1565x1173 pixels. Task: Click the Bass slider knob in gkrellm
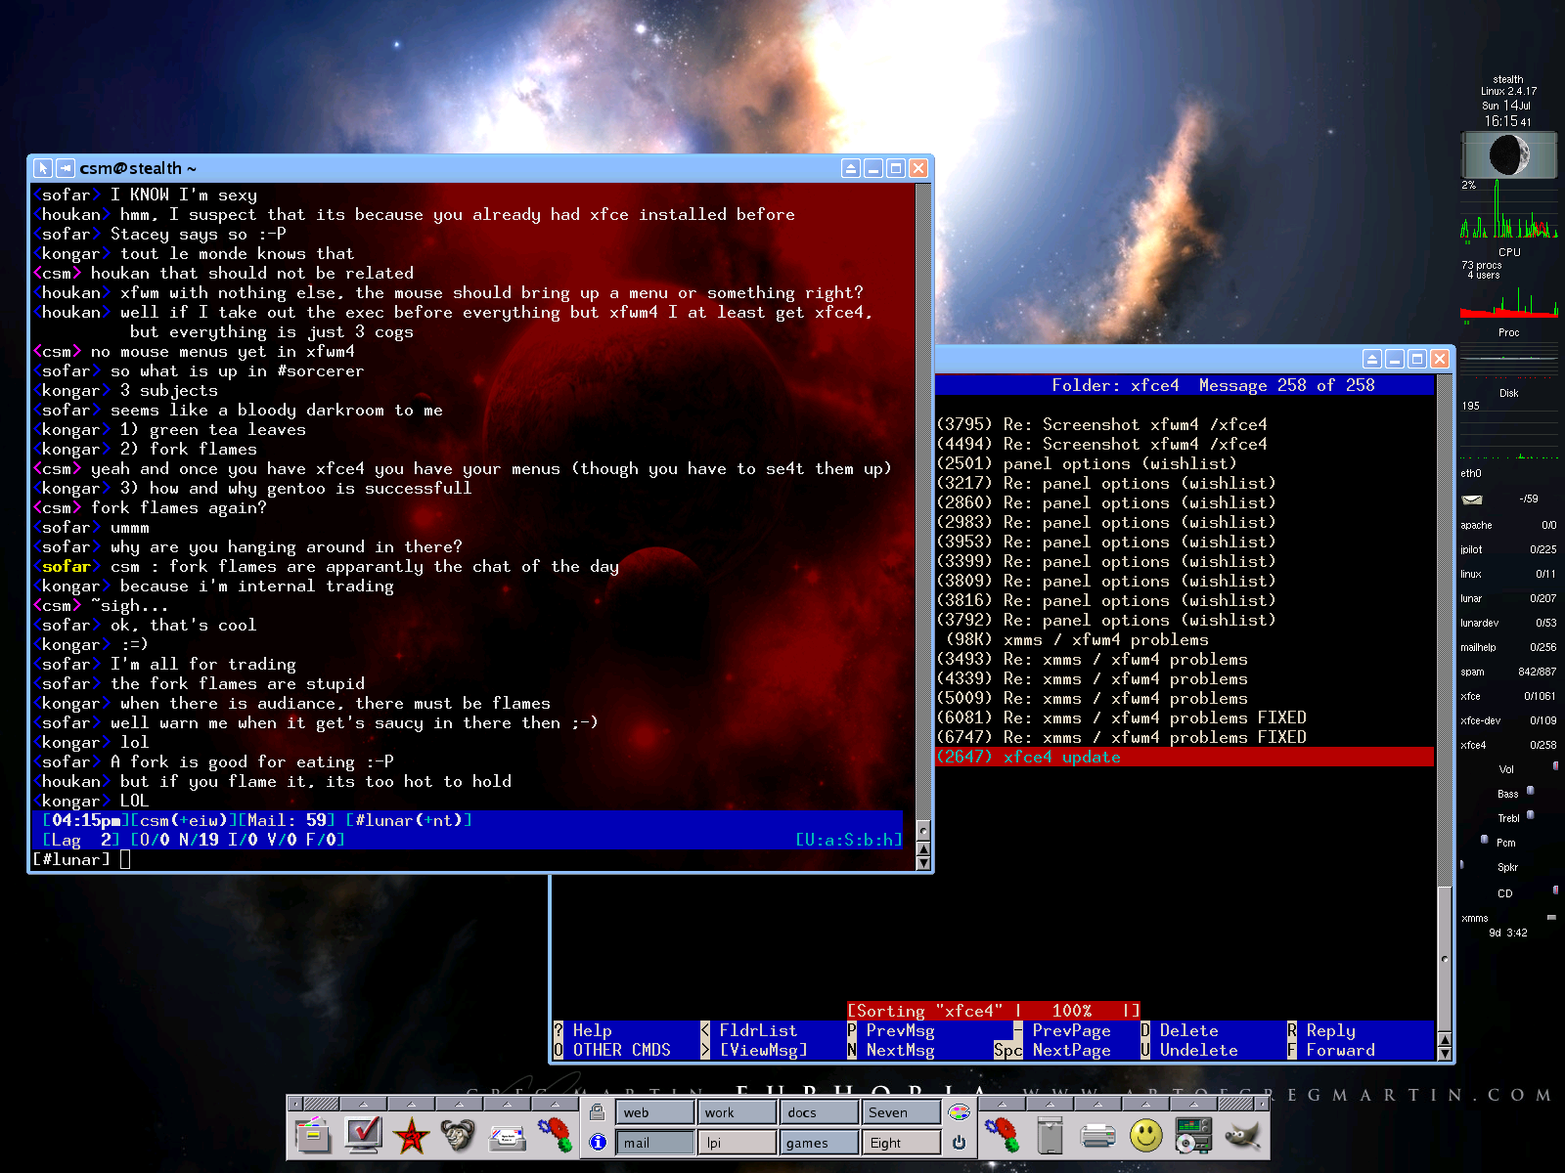[1530, 791]
